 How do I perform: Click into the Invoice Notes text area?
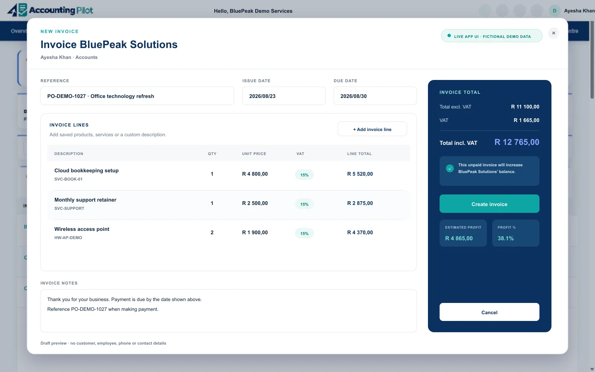click(x=229, y=311)
